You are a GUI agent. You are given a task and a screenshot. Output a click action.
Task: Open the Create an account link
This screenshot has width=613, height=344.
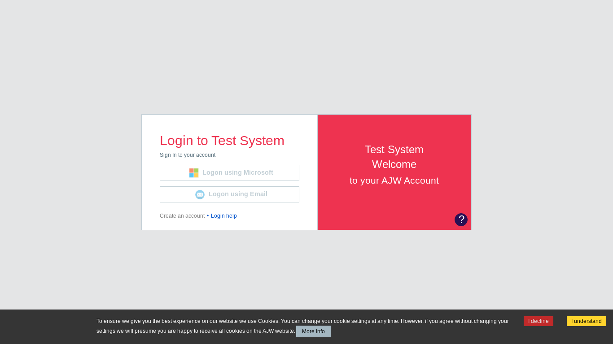(182, 216)
